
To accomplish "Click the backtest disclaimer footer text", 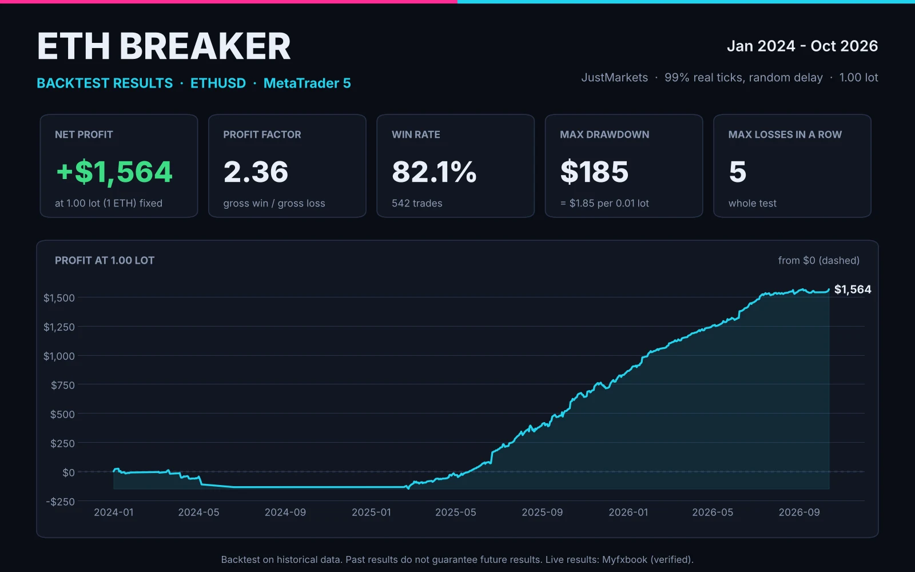I will [457, 559].
